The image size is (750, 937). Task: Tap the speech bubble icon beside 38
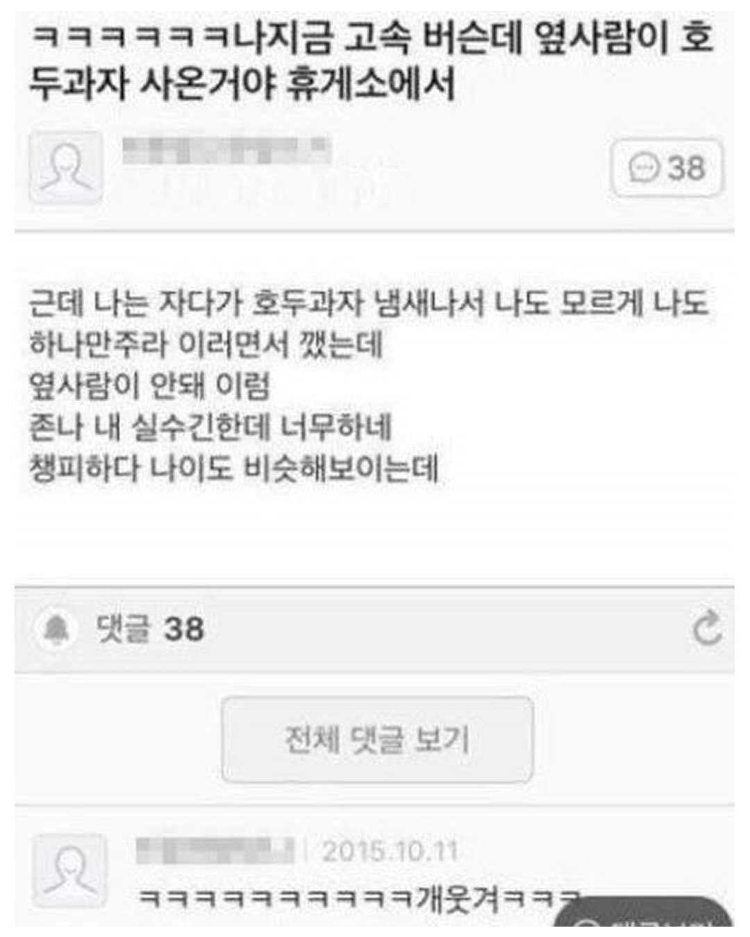tap(644, 168)
